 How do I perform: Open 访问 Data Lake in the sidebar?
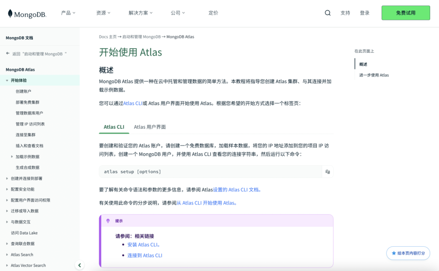tap(24, 233)
